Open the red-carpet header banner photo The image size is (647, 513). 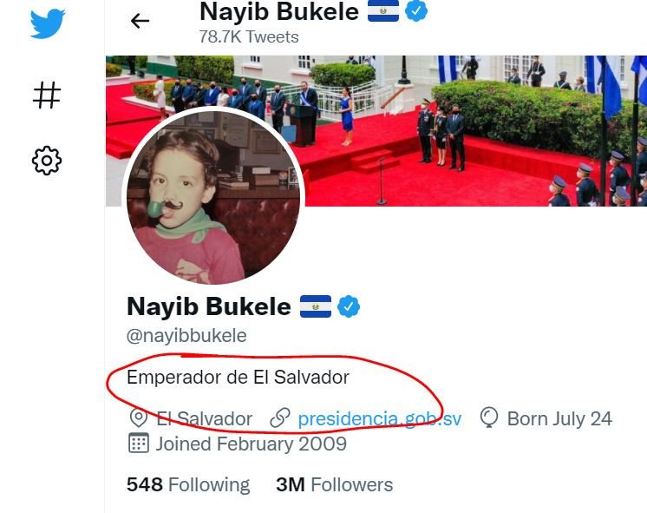(x=474, y=131)
